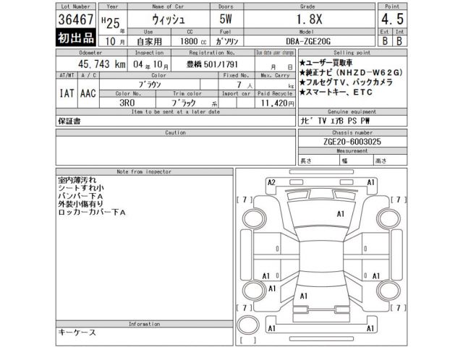Select the Selling point header
463x347 pixels.
[352, 53]
